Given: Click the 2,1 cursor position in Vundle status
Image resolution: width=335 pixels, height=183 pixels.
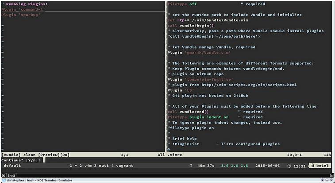Looking at the screenshot, I should tap(124, 155).
